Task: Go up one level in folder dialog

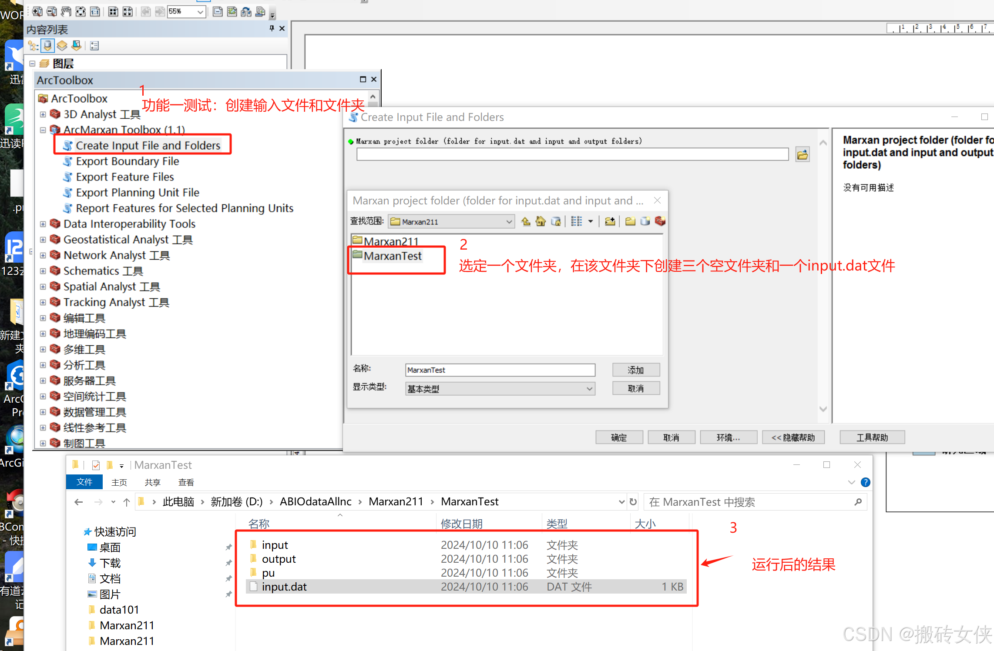Action: click(x=526, y=222)
